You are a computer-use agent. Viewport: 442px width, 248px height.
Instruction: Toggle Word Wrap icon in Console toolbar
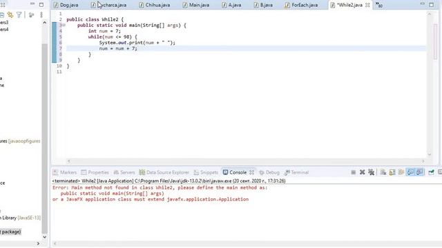401,172
